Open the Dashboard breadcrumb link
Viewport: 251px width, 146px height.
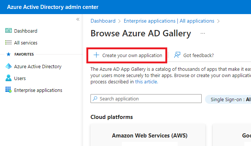click(103, 21)
